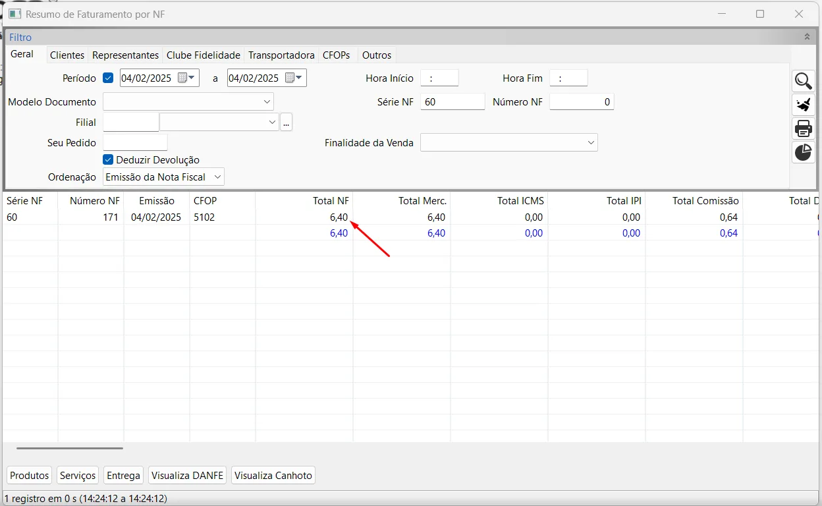Click the Produtos button
Image resolution: width=822 pixels, height=506 pixels.
30,475
